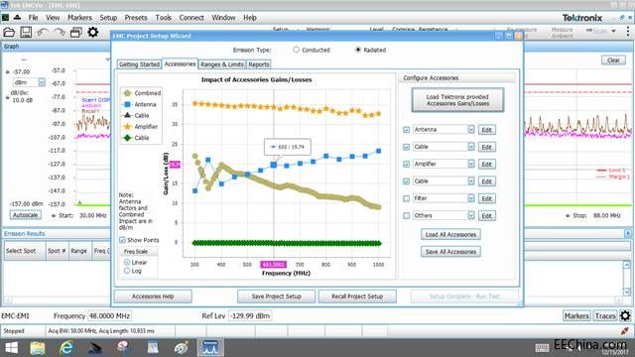Expand the second Cable dropdown arrow
Screen dimensions: 635x357
[471, 180]
